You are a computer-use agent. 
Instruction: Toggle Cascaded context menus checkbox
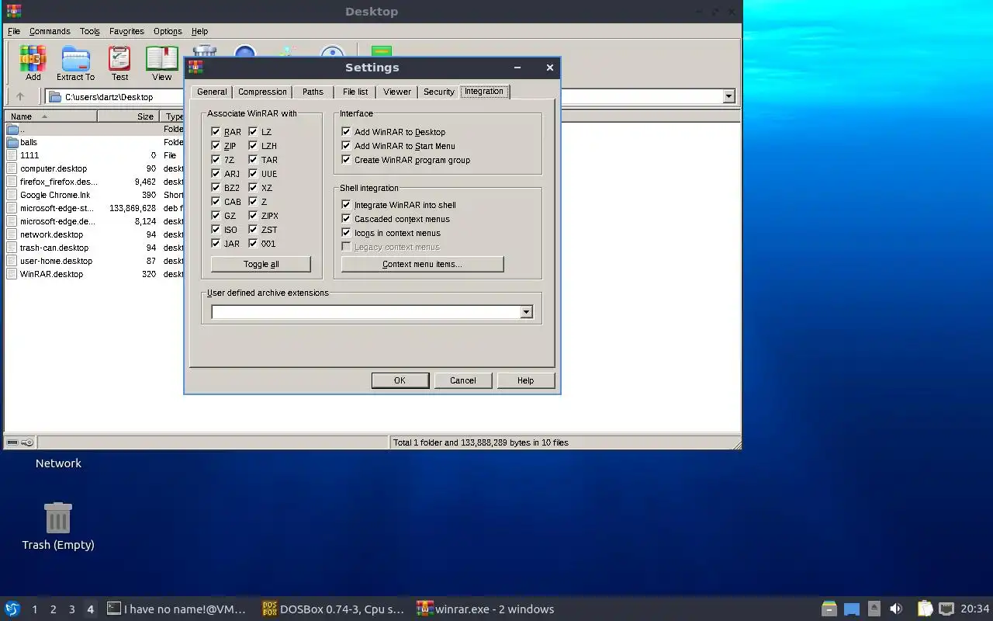(x=346, y=219)
